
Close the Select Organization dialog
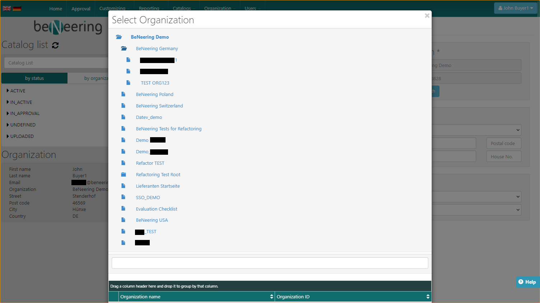coord(427,16)
